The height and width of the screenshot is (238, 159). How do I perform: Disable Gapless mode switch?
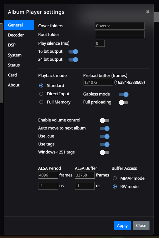click(x=124, y=94)
